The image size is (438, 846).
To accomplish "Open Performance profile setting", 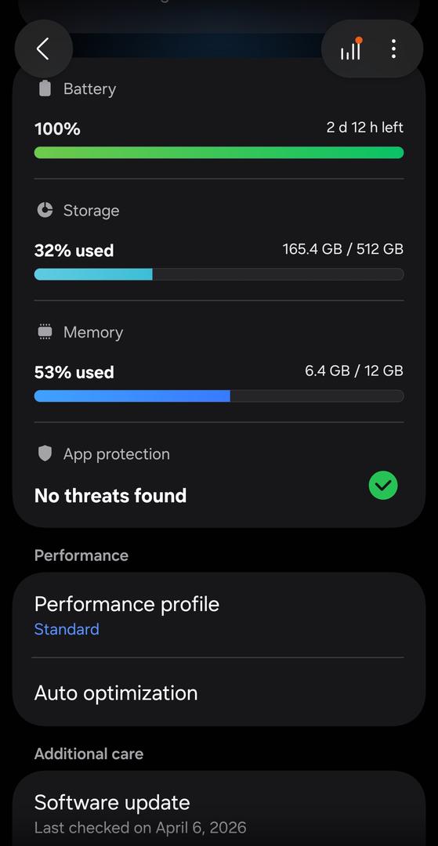I will [x=219, y=615].
